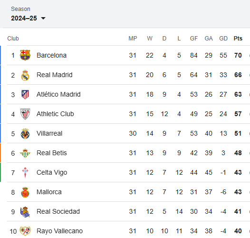This screenshot has width=250, height=238.
Task: Click the Real Betis badge
Action: [x=25, y=153]
